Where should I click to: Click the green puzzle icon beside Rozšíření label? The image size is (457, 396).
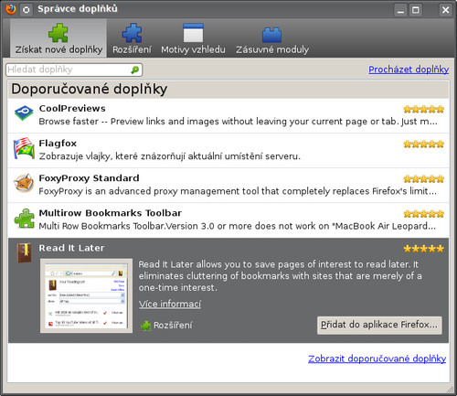point(146,326)
